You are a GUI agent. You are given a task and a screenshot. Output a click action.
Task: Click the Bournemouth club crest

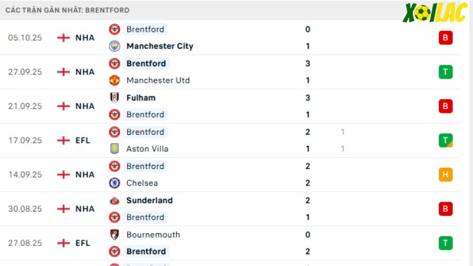(x=114, y=235)
